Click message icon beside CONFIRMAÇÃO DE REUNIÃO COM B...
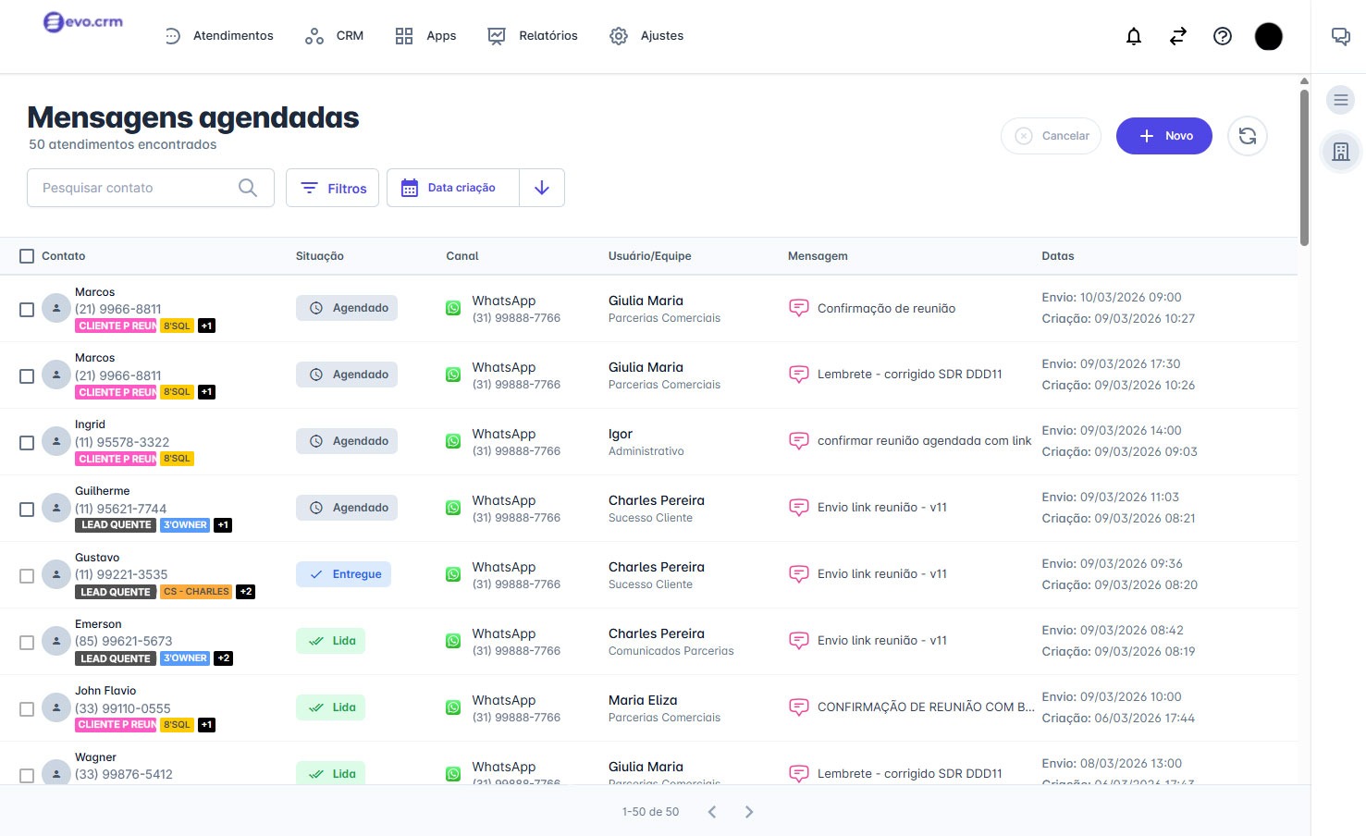 point(798,707)
